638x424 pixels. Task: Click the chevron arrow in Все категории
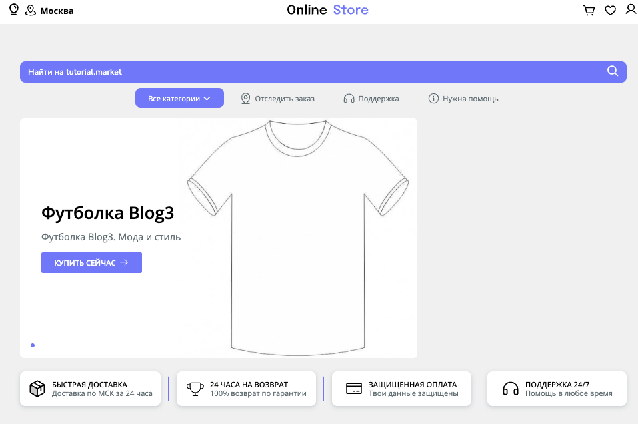tap(207, 99)
